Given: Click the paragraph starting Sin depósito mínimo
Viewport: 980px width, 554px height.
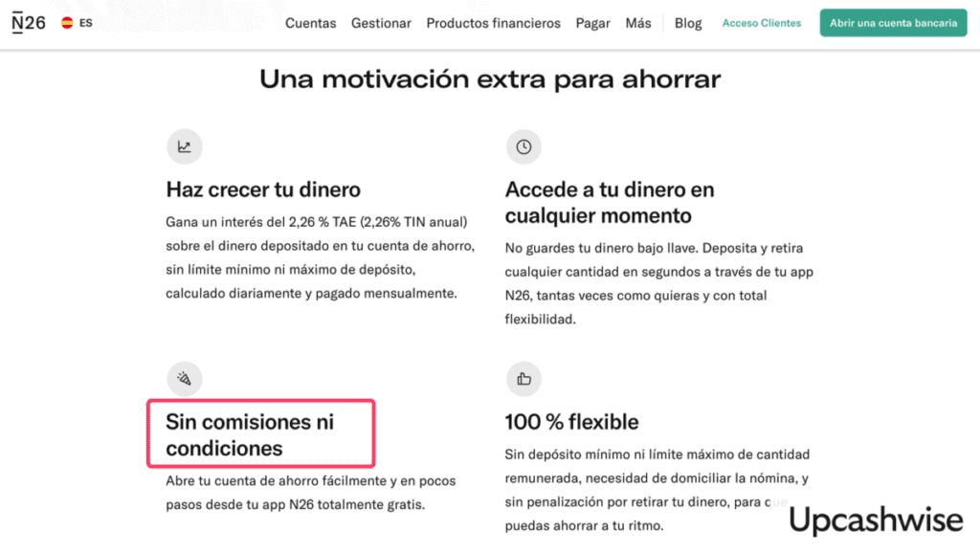Looking at the screenshot, I should pos(657,490).
